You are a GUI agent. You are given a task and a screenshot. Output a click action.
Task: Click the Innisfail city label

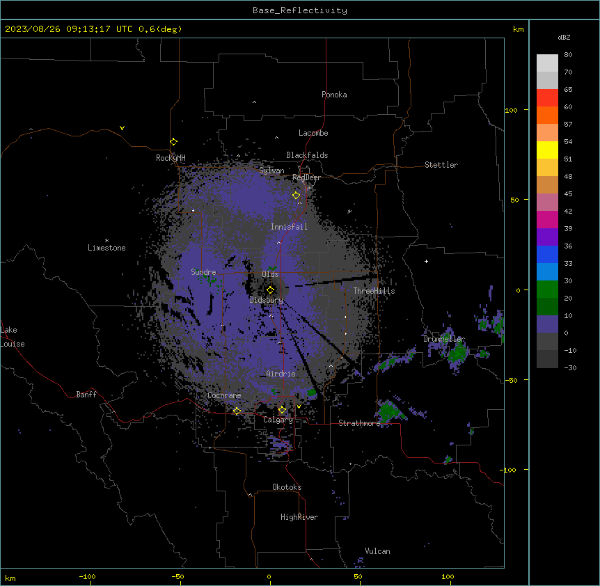point(289,227)
